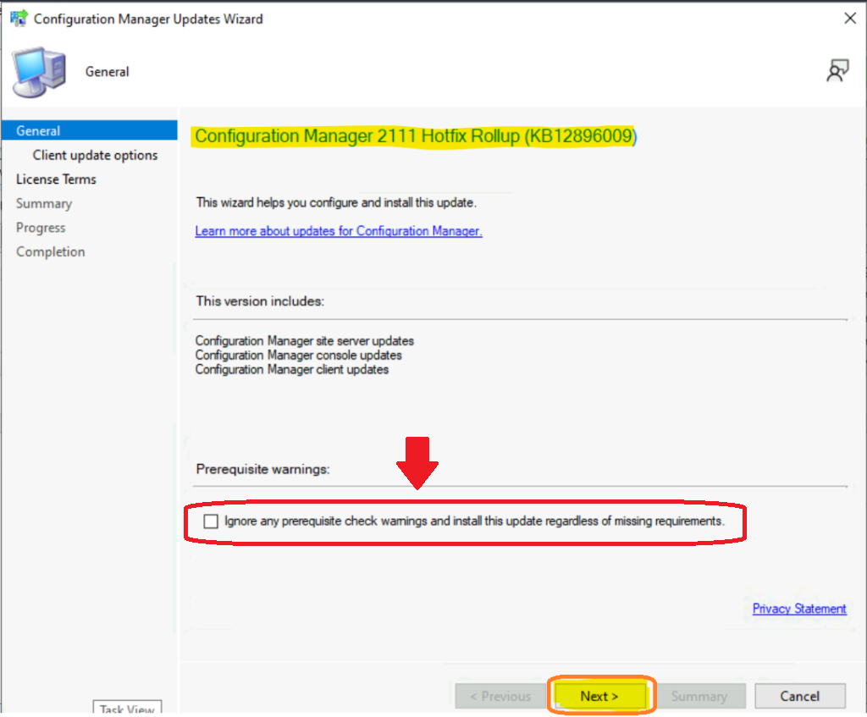Click the Summary button at bottom

click(699, 696)
